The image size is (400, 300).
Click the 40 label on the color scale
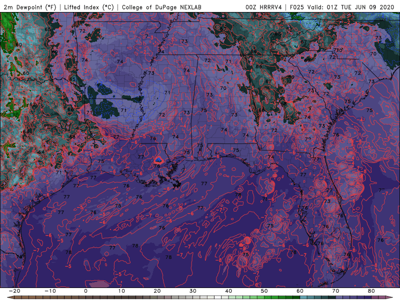(228, 291)
